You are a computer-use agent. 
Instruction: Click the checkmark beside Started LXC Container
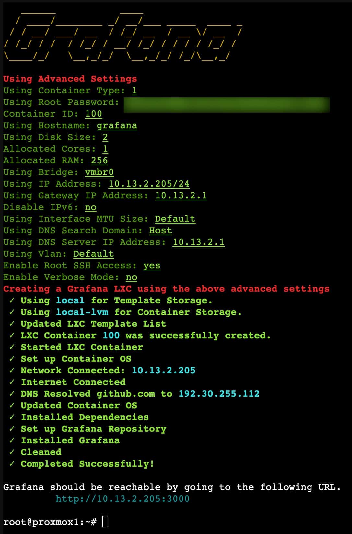pos(12,347)
